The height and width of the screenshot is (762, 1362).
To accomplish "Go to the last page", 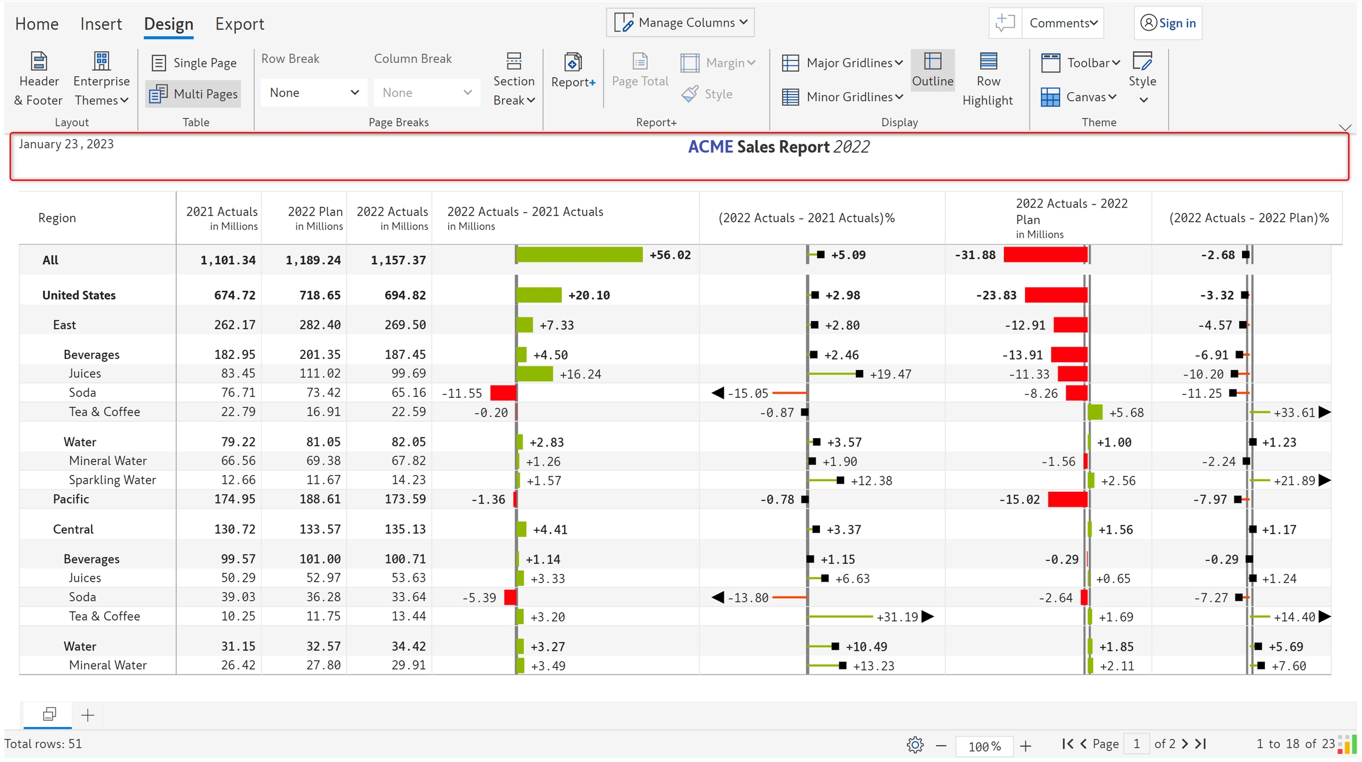I will [1201, 744].
